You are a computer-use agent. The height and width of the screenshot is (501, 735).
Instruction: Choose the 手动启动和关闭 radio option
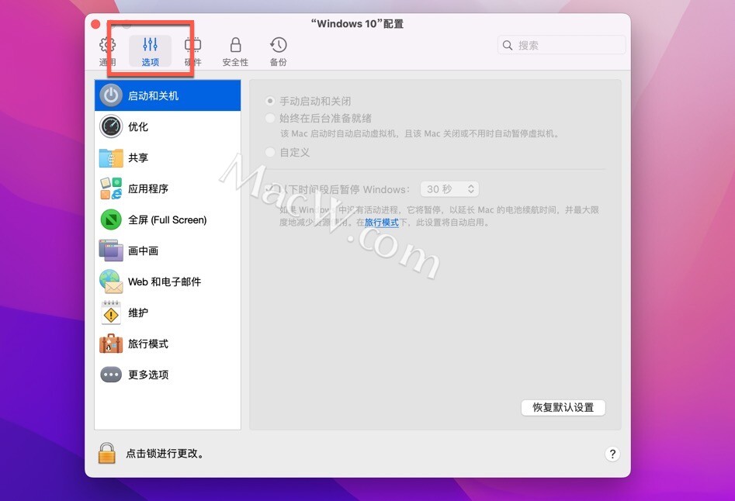(270, 101)
